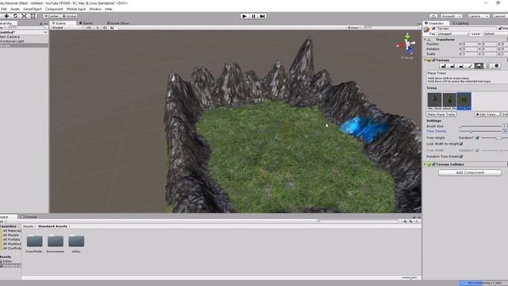
Task: Toggle Tree Height Random checkbox
Action: pos(477,137)
